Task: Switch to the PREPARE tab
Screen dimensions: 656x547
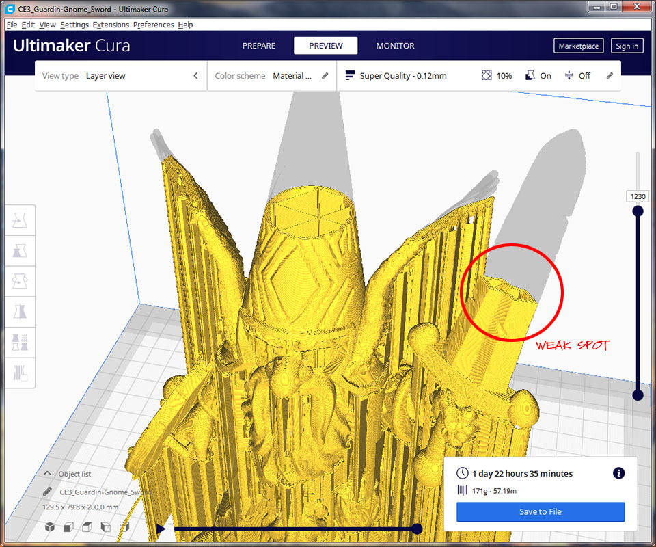Action: point(259,46)
